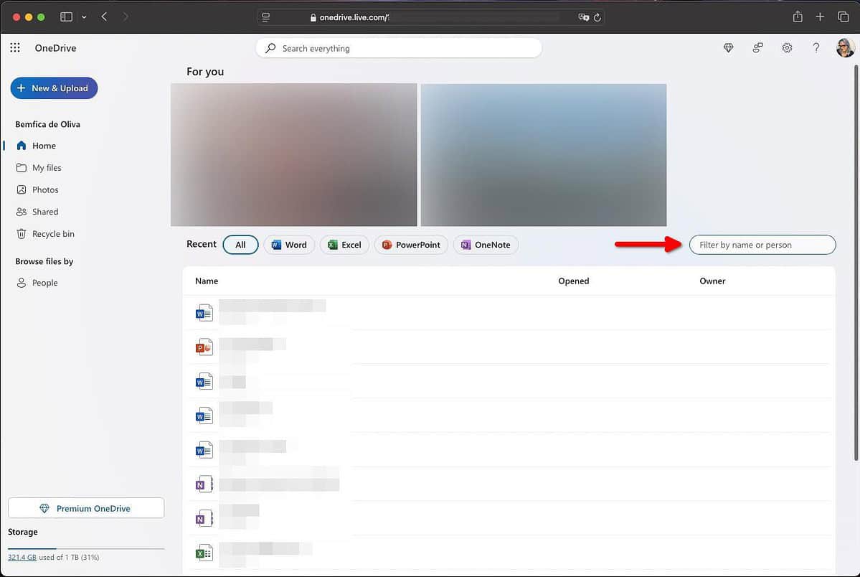Screen dimensions: 860x577
Task: Open the Help question mark icon
Action: (x=816, y=47)
